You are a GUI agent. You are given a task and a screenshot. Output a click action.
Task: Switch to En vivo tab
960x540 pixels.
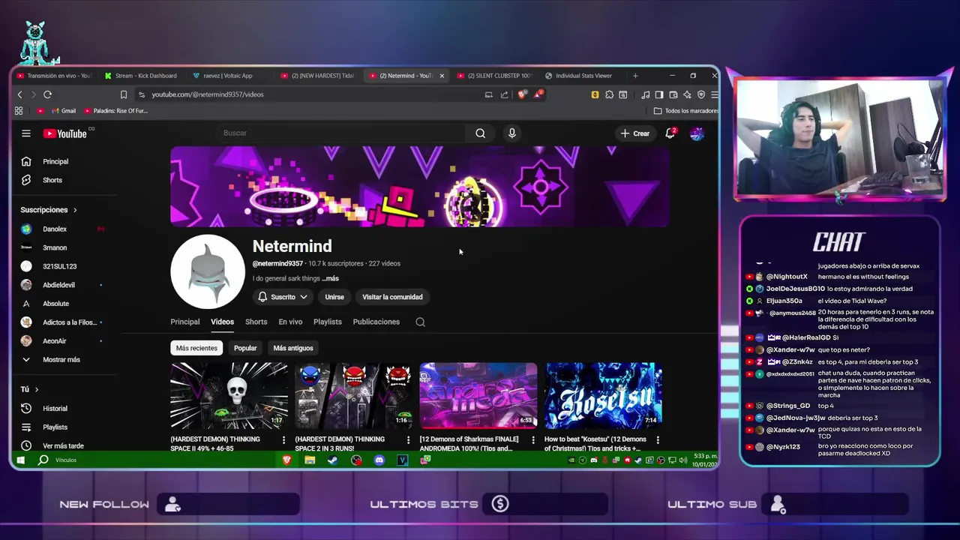pyautogui.click(x=290, y=322)
